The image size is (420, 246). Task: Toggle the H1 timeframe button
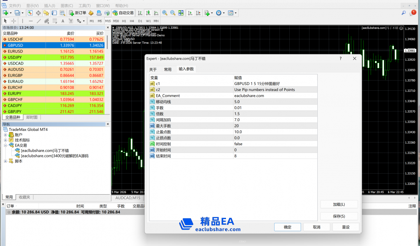(124, 21)
